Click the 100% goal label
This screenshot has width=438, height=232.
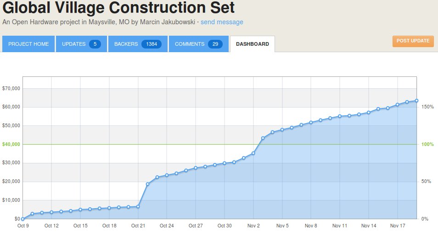click(427, 144)
